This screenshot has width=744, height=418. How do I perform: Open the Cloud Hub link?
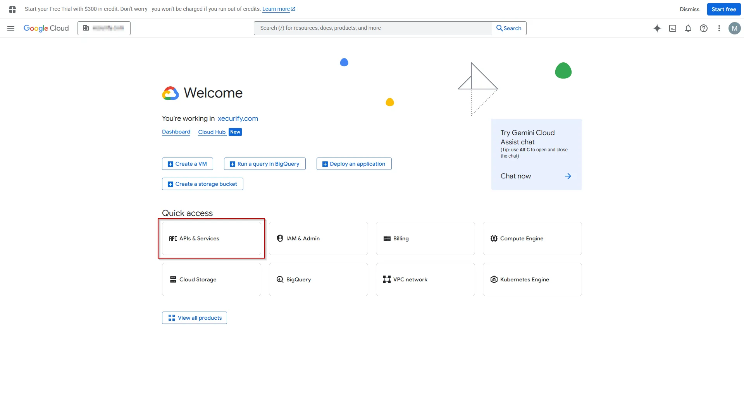[x=212, y=132]
